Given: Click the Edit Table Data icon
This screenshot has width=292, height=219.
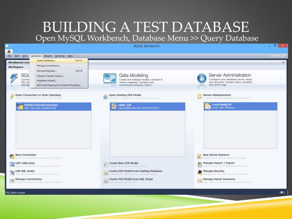Looking at the screenshot, I should point(12,165).
